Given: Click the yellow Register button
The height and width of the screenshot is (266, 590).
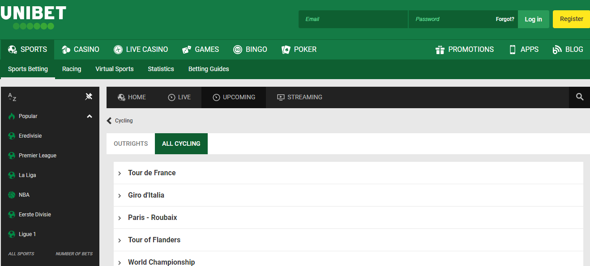Looking at the screenshot, I should pos(571,19).
